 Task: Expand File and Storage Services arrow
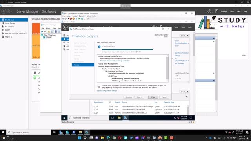click(27, 33)
